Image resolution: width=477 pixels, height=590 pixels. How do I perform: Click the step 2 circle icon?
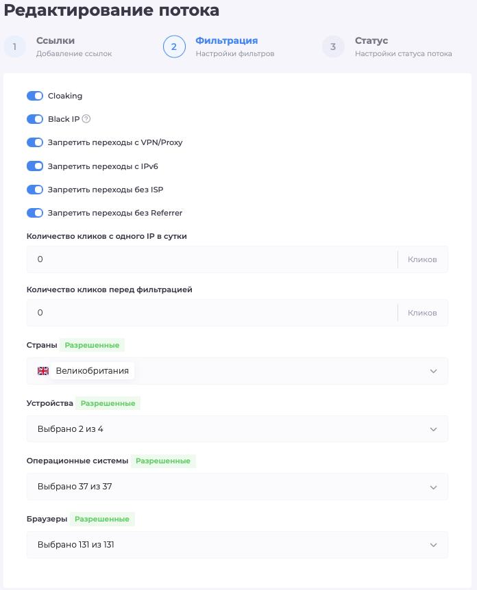(x=174, y=47)
